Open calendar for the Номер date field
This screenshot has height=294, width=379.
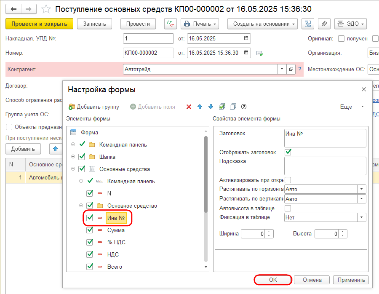click(246, 53)
